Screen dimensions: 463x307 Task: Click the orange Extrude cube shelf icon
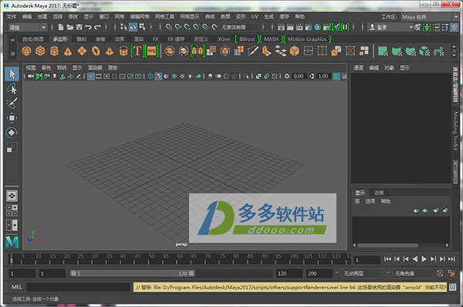click(295, 51)
